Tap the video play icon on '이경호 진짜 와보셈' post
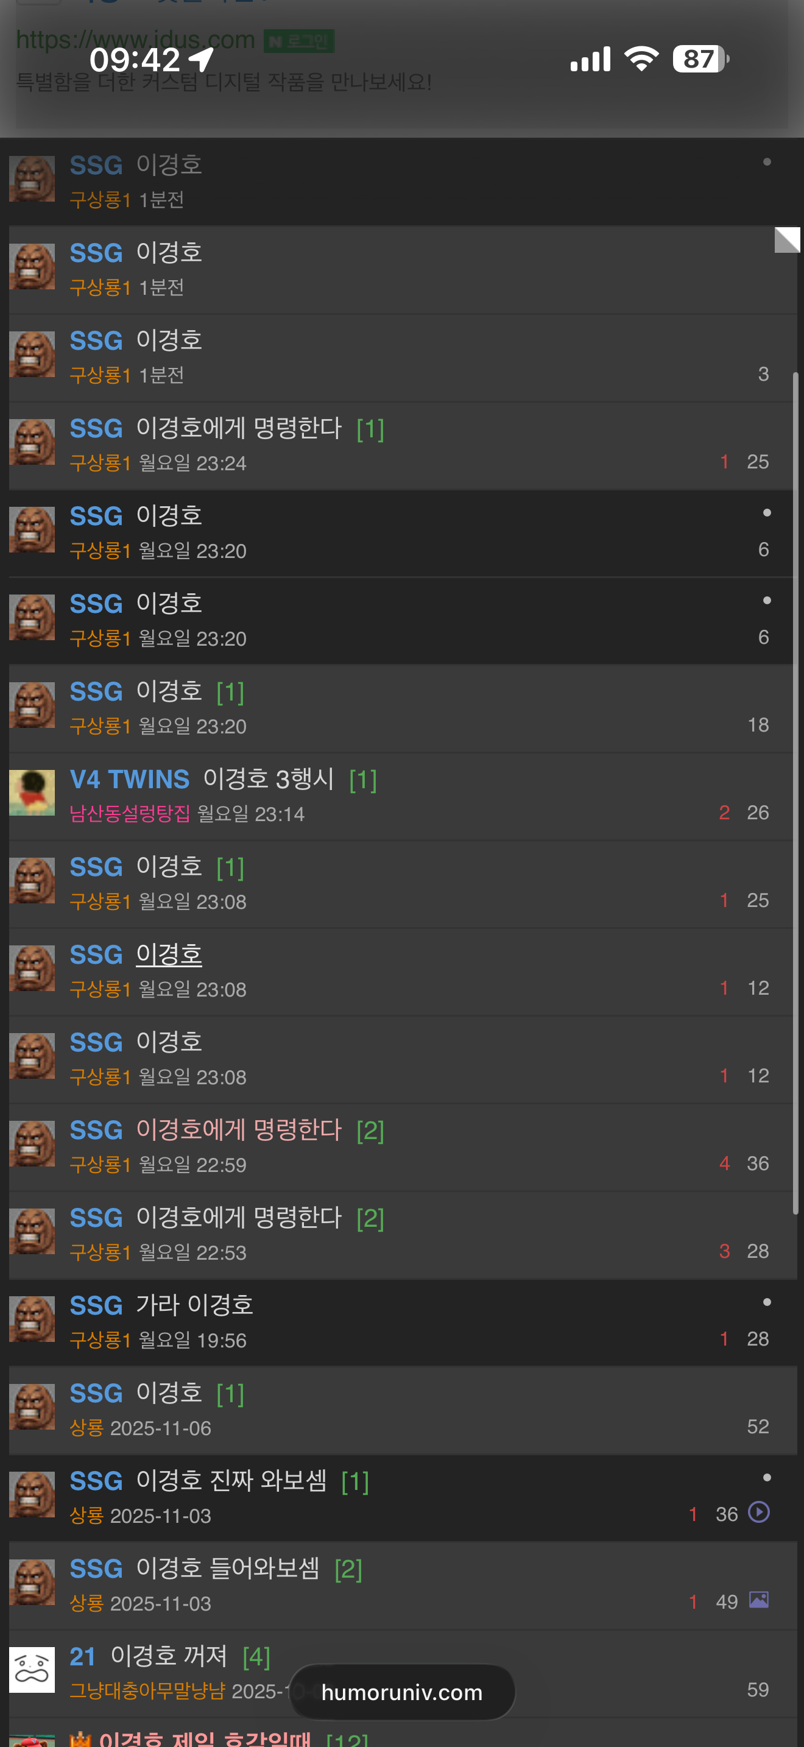Screen dimensions: 804x1747 pyautogui.click(x=758, y=1512)
